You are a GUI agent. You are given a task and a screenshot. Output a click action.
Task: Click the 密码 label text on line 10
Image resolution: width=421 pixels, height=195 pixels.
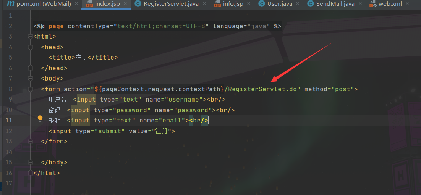(55, 110)
